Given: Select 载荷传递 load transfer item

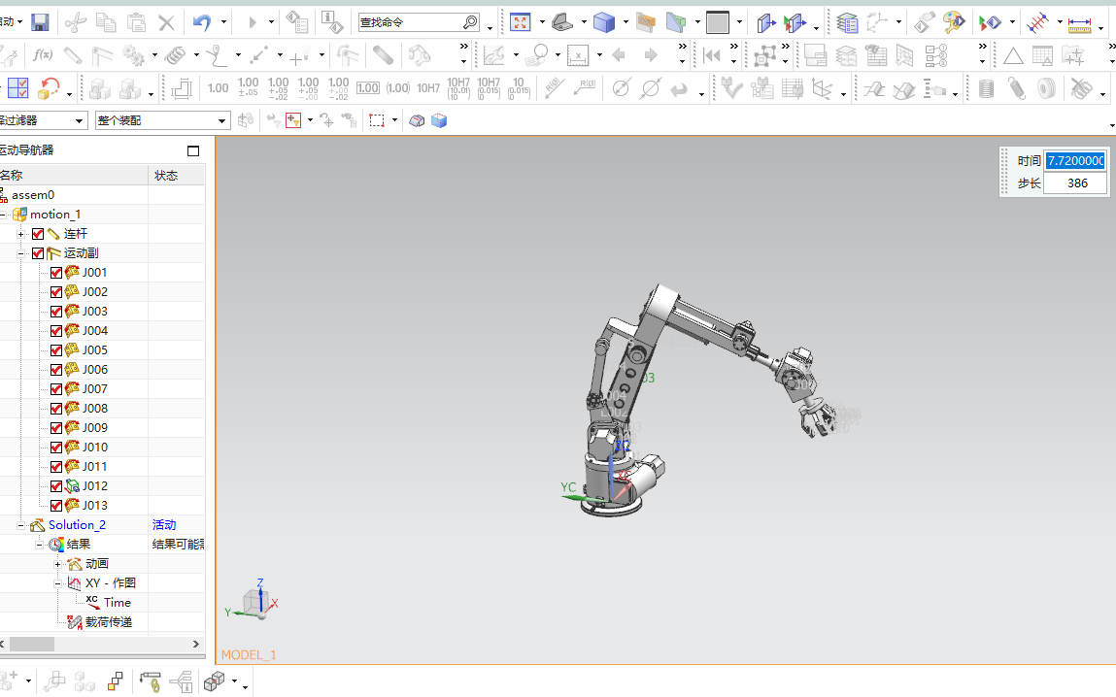Looking at the screenshot, I should click(x=108, y=622).
